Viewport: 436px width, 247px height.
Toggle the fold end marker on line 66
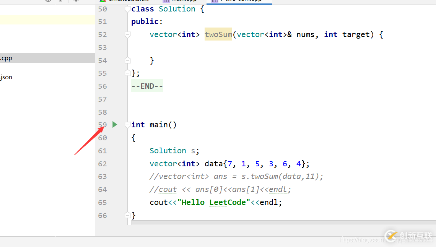127,215
